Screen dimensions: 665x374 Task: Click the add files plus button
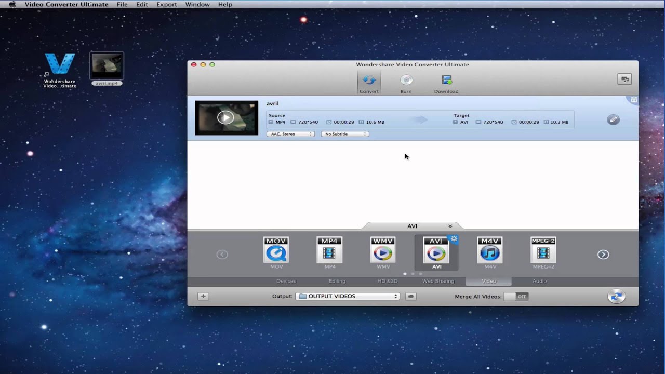click(x=203, y=296)
